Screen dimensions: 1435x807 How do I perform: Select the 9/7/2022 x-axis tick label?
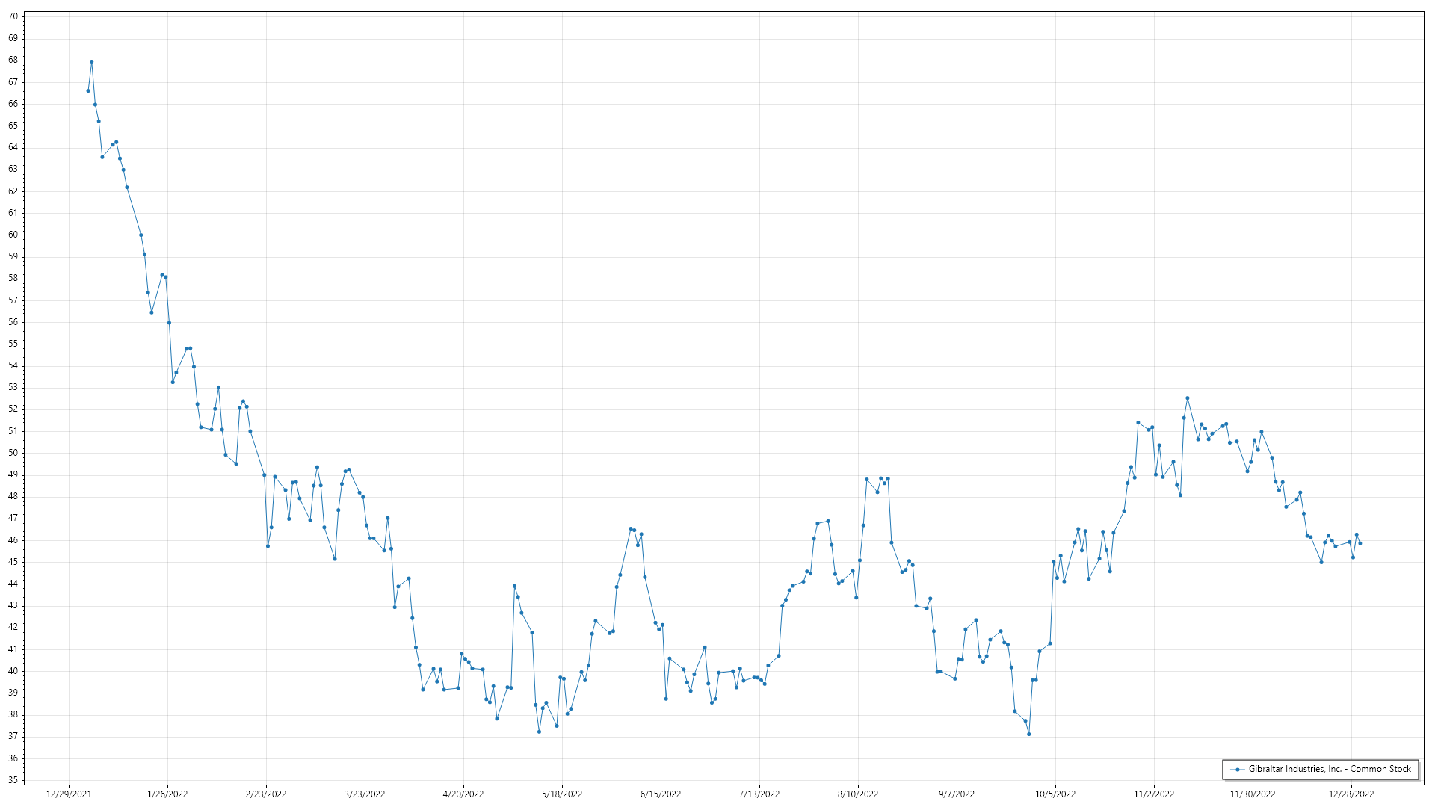point(957,794)
